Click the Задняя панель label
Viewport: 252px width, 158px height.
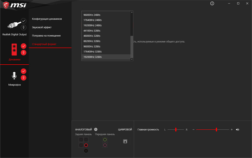(x=83, y=134)
